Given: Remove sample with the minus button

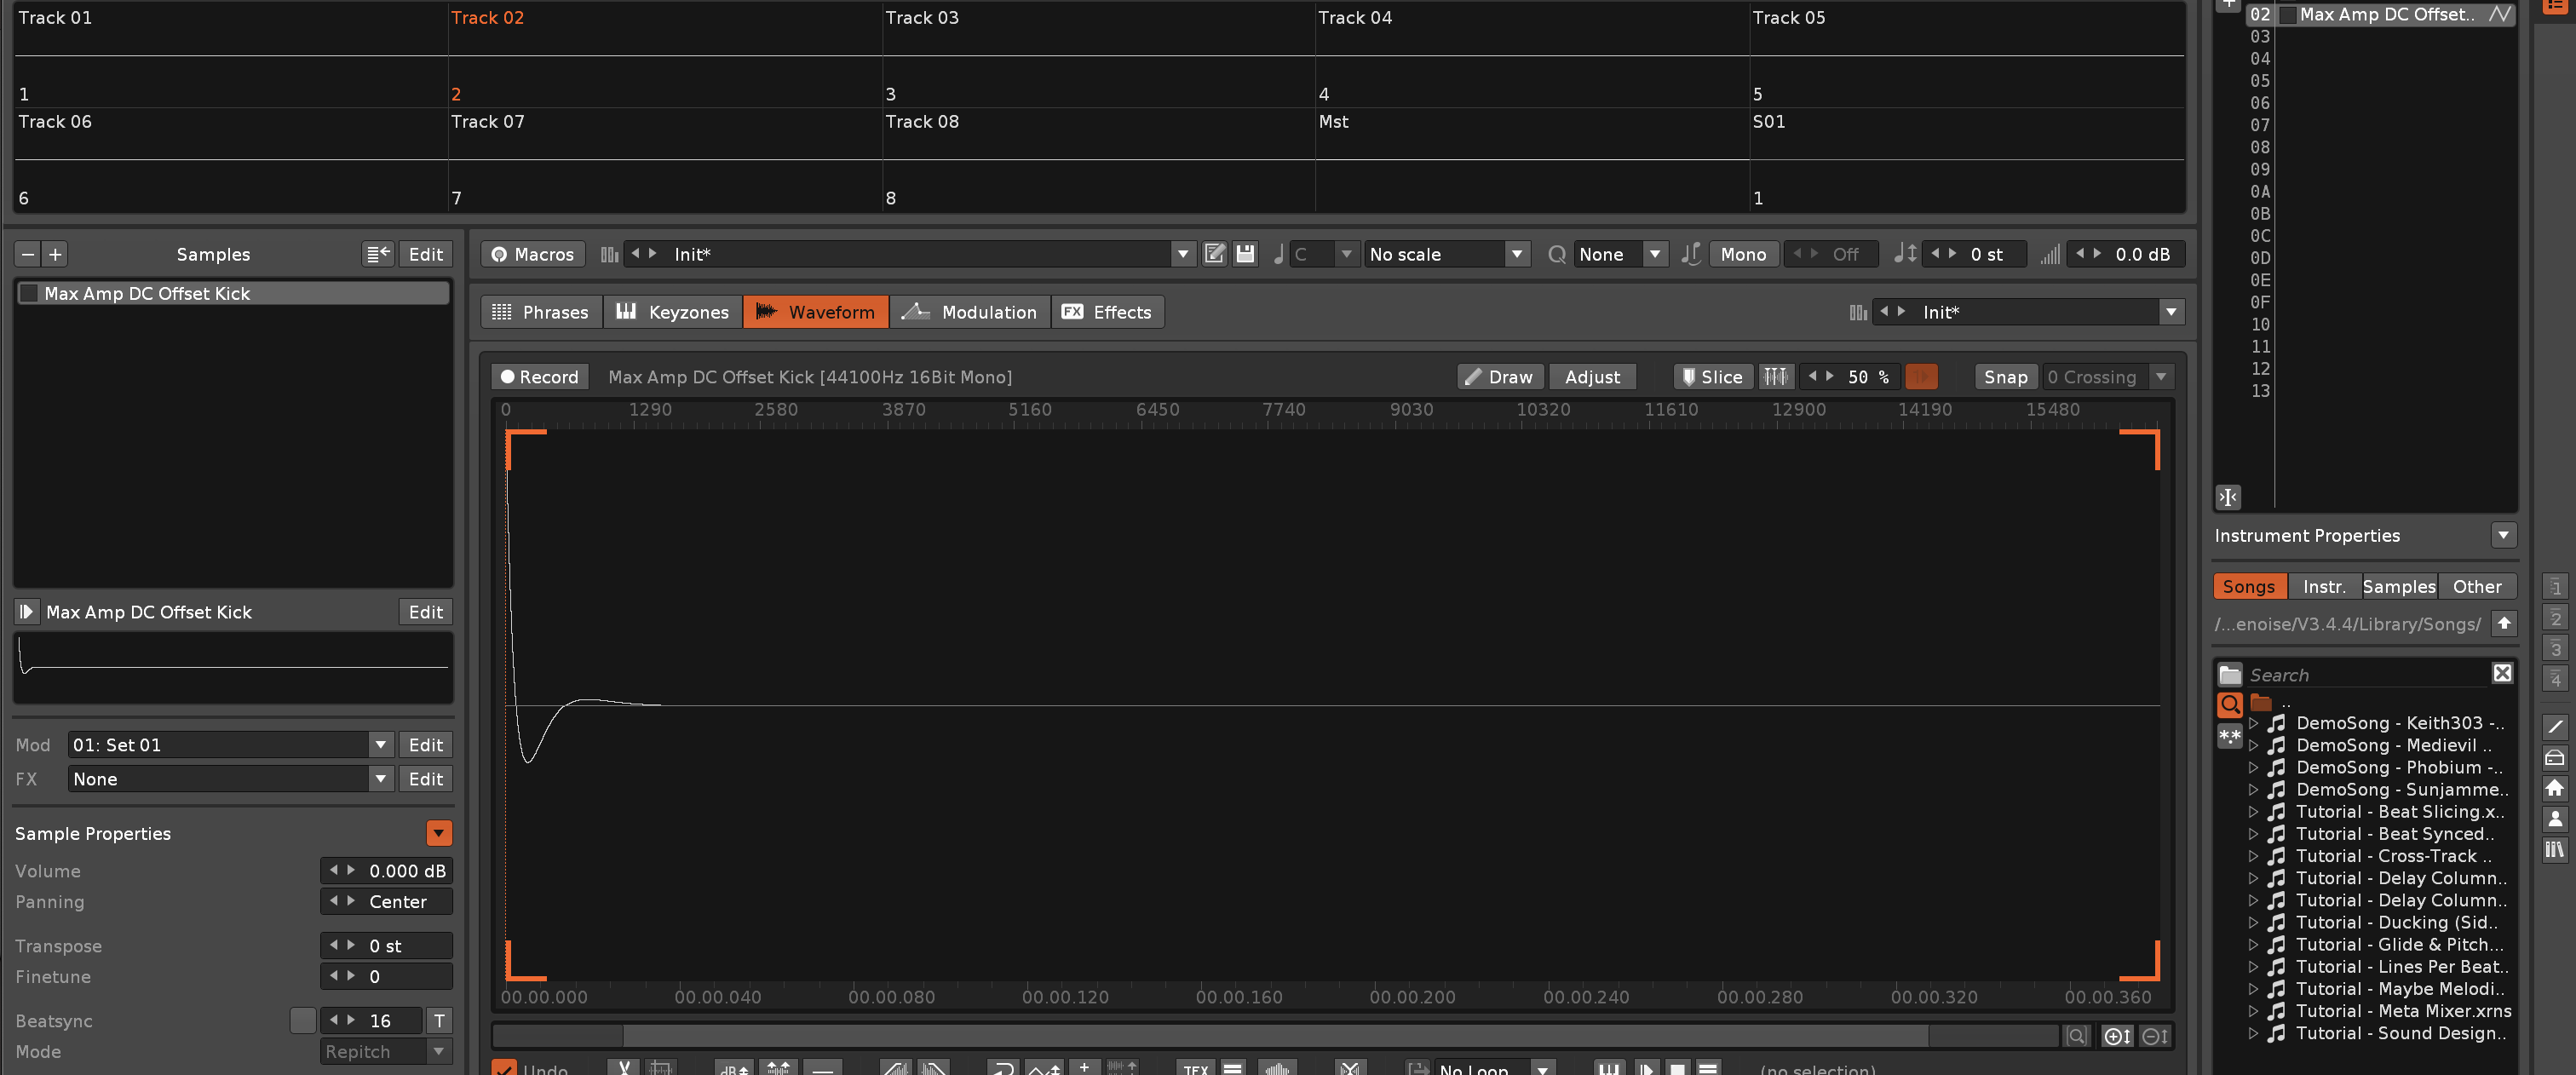Looking at the screenshot, I should point(28,254).
